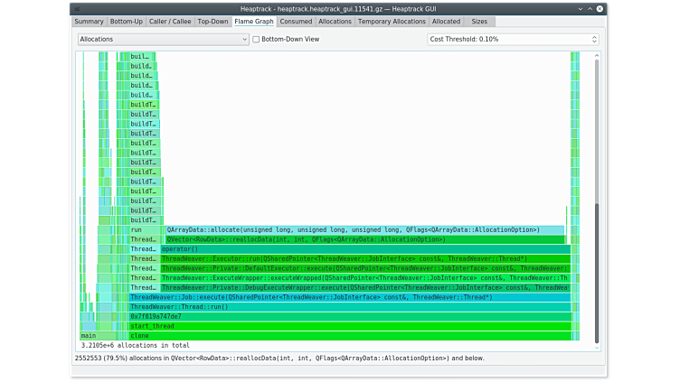Select the Caller / Callee tab
This screenshot has width=680, height=382.
tap(170, 21)
